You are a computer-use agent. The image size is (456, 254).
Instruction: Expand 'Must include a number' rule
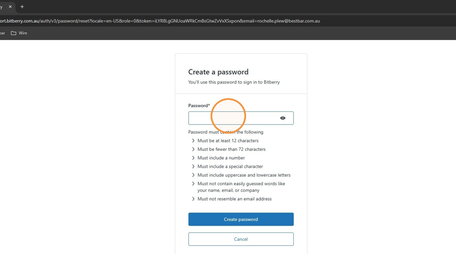pyautogui.click(x=193, y=158)
